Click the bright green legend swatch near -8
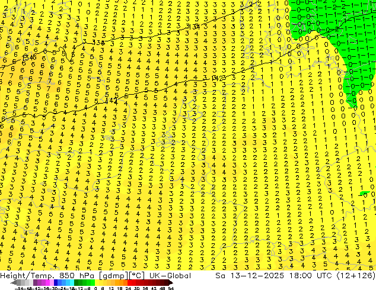376x290 pixels. point(93,282)
